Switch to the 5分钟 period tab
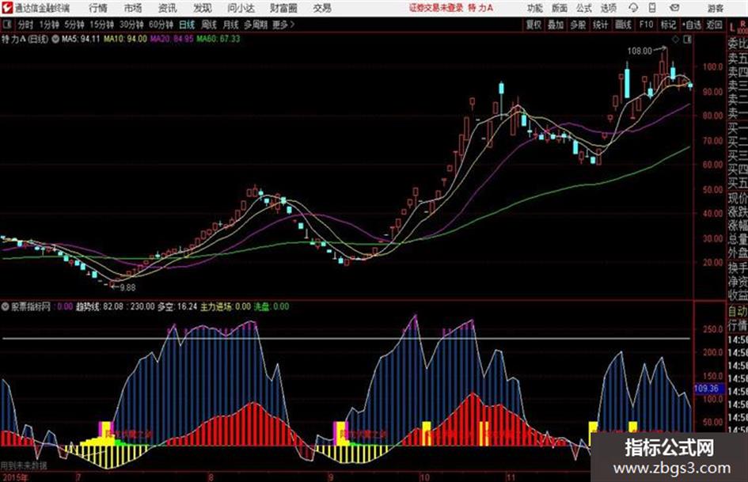The width and height of the screenshot is (748, 482). pyautogui.click(x=74, y=25)
